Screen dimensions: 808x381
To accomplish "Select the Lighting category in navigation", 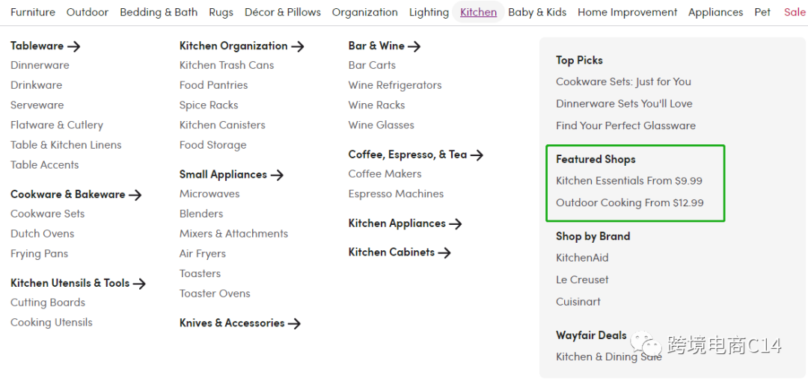I will [x=429, y=12].
